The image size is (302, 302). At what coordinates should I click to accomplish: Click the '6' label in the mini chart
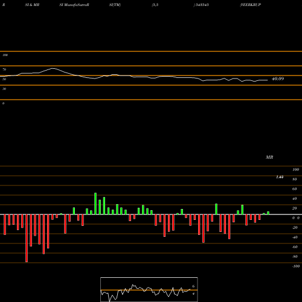tap(193, 286)
